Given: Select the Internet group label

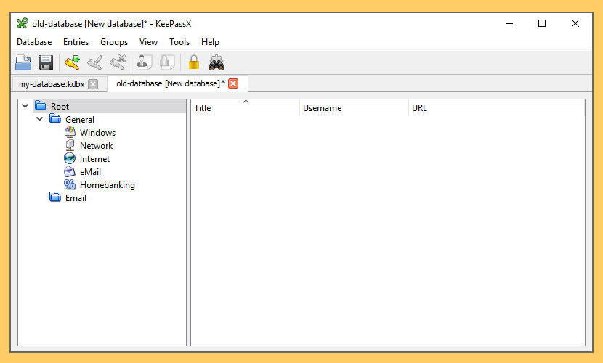Looking at the screenshot, I should 94,159.
